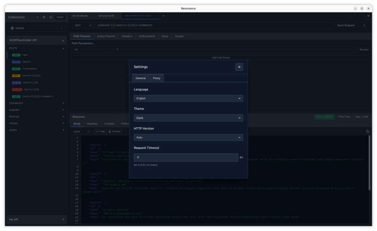Open the response Headers tab
Image resolution: width=377 pixels, height=231 pixels.
click(93, 124)
